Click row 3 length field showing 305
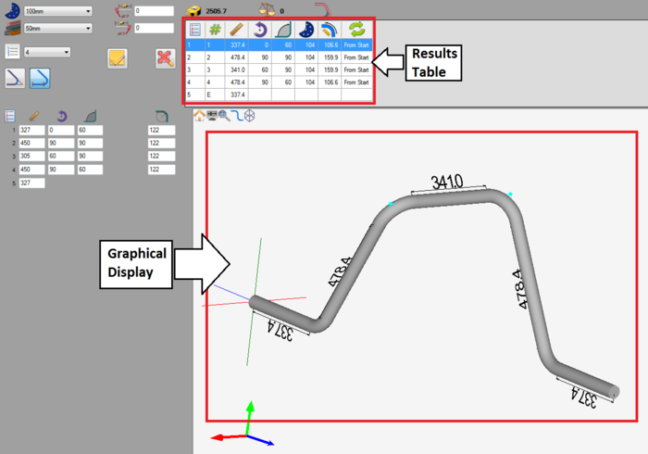 pos(31,157)
